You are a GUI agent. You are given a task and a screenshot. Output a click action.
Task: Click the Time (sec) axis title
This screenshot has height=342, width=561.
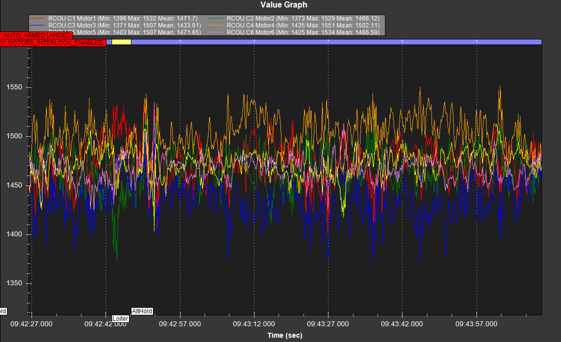tap(285, 335)
